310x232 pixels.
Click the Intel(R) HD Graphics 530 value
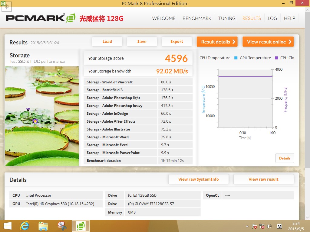pos(60,204)
